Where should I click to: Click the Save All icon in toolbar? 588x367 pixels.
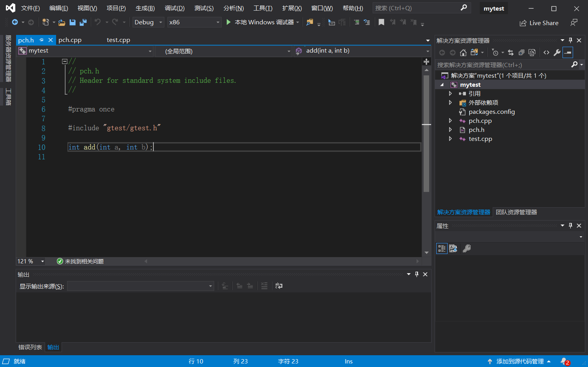click(83, 22)
